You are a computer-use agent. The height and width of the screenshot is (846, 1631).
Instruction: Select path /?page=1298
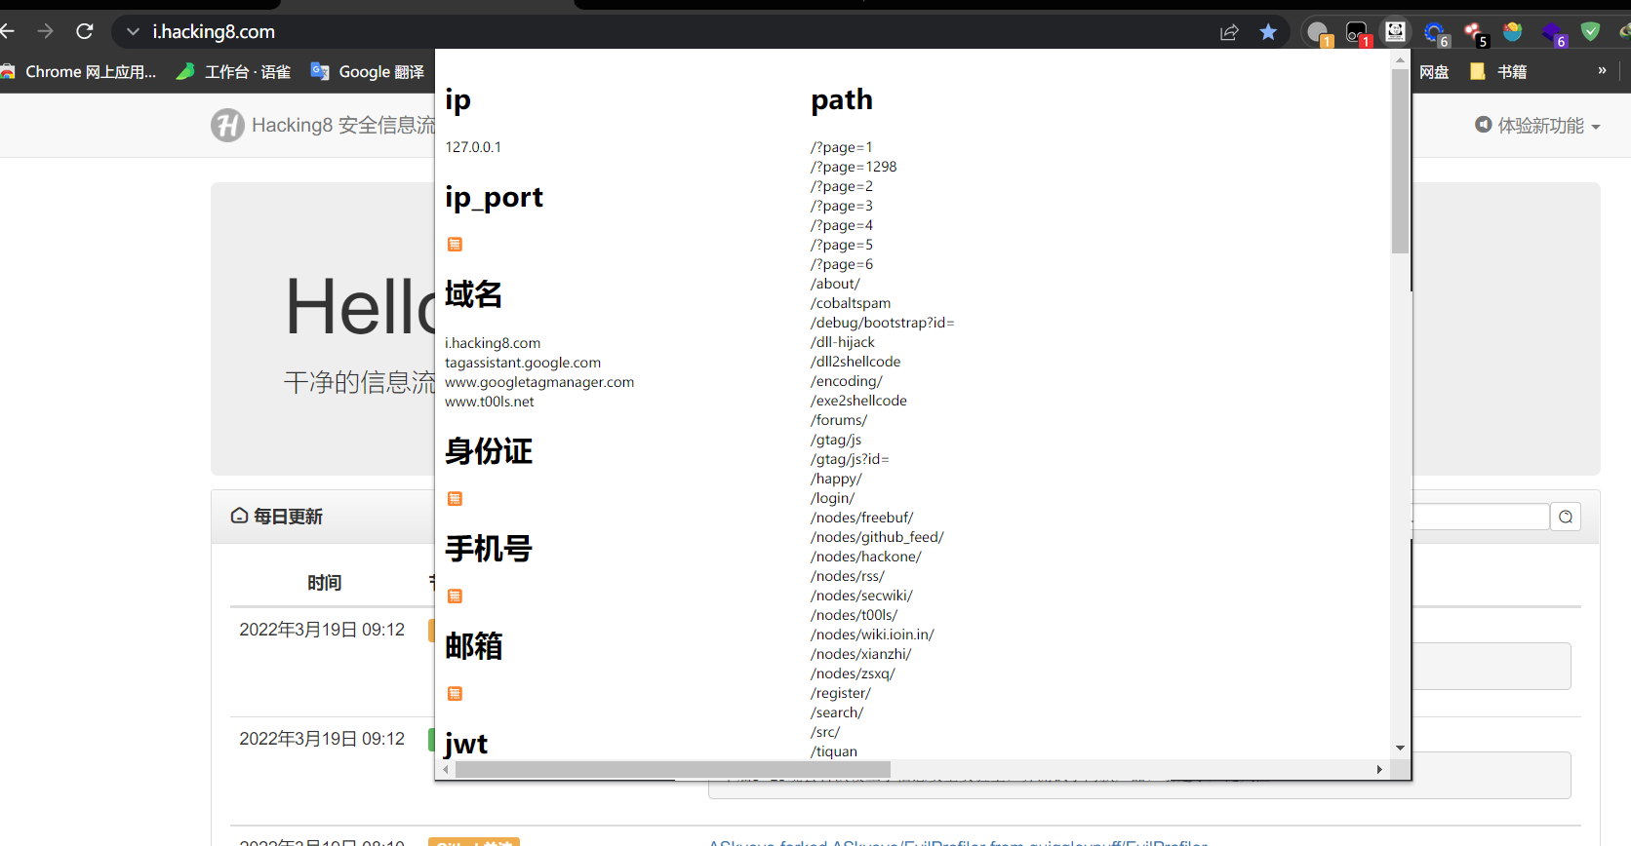854,167
